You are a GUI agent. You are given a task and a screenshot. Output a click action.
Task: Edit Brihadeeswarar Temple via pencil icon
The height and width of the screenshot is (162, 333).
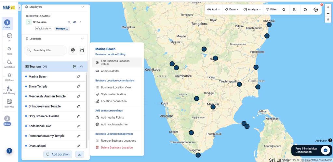(x=78, y=106)
